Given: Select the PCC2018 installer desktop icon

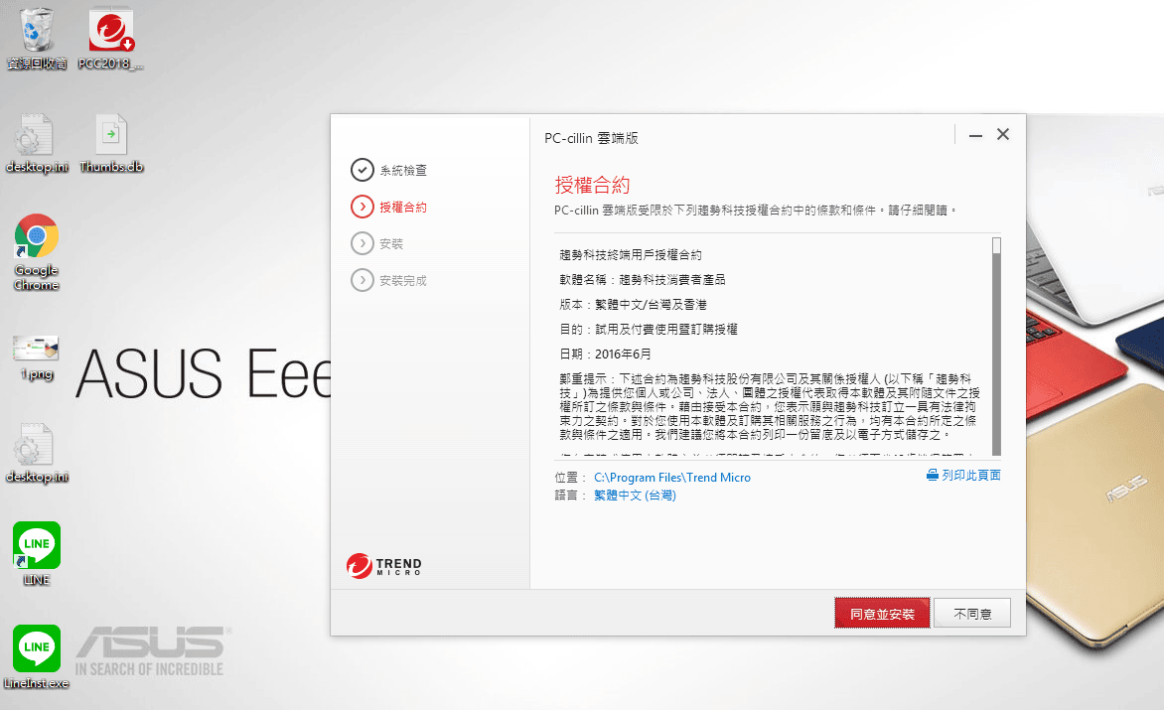Looking at the screenshot, I should tap(110, 38).
